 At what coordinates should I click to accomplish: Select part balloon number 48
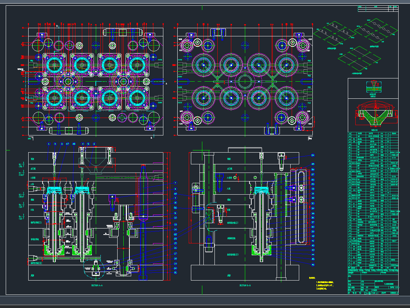[x=74, y=144]
